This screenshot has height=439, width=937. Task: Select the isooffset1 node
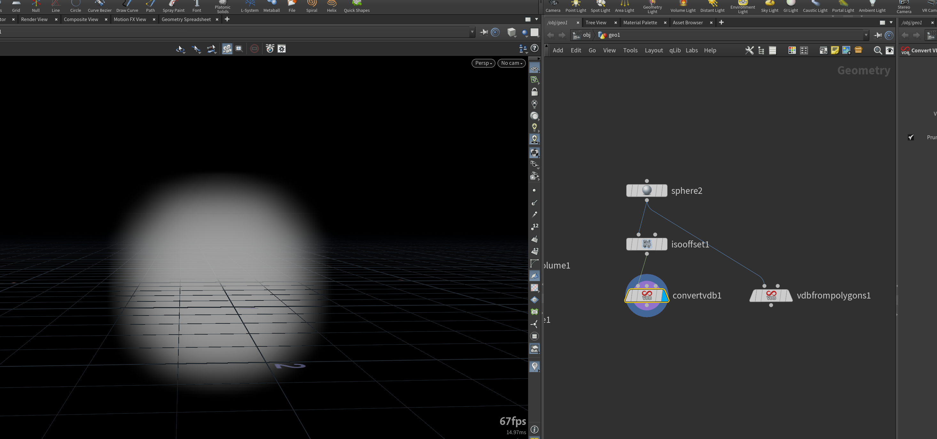click(646, 244)
